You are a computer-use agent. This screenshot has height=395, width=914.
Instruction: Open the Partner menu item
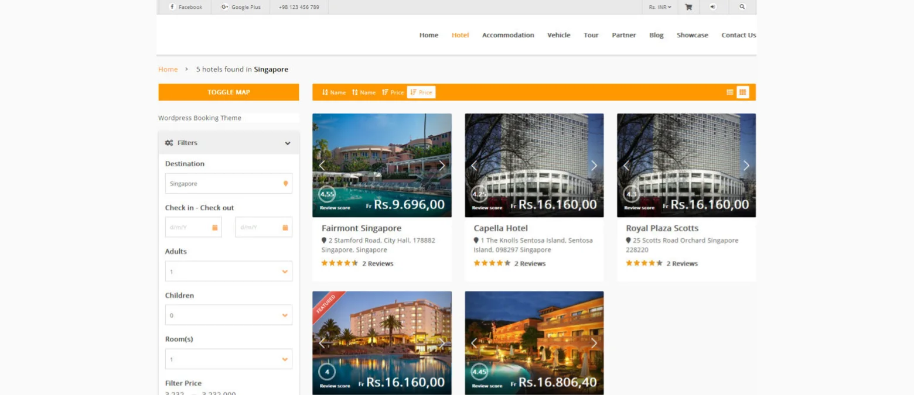624,35
